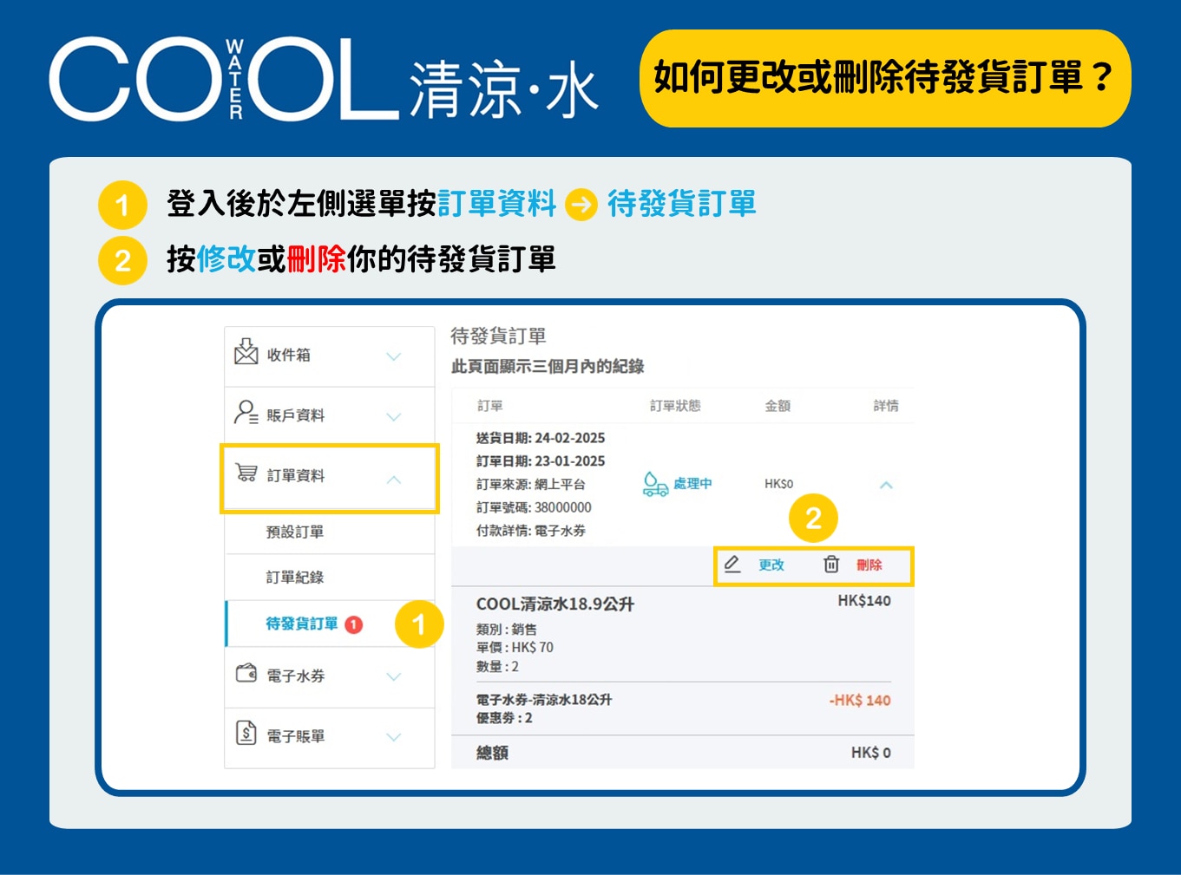Click the order number 38000000
The height and width of the screenshot is (875, 1181).
(x=563, y=507)
